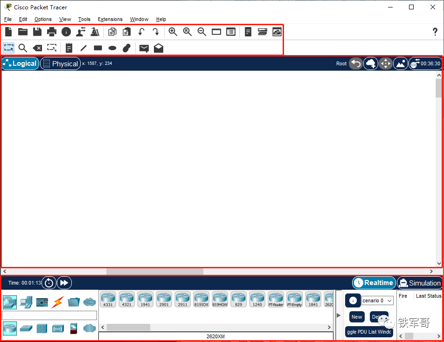
Task: Pick the Inspect magnifier tool
Action: point(23,48)
